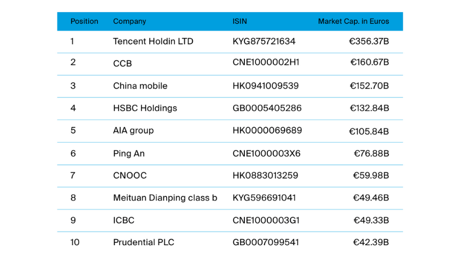
Task: Click ISIN code GB0005405286
Action: click(x=267, y=108)
